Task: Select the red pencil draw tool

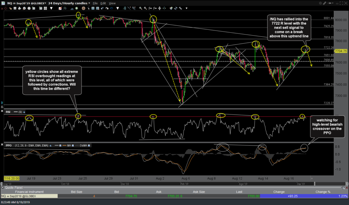Action: [x=60, y=8]
